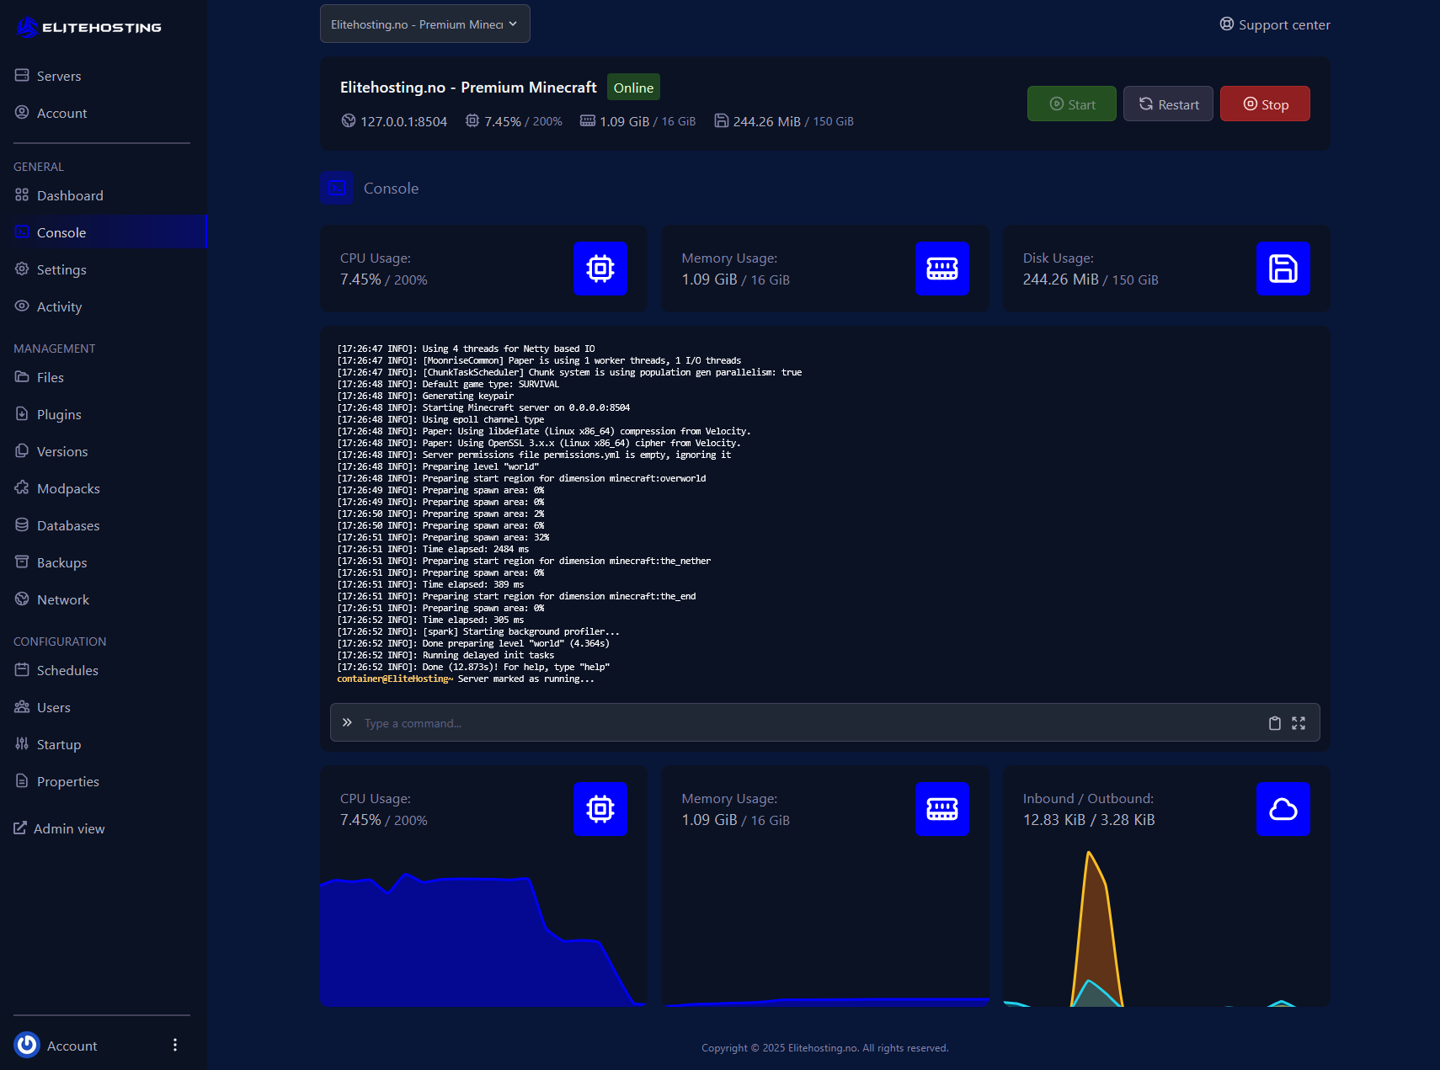The width and height of the screenshot is (1440, 1070).
Task: Click header memory value 1.09 GiB
Action: pyautogui.click(x=624, y=121)
